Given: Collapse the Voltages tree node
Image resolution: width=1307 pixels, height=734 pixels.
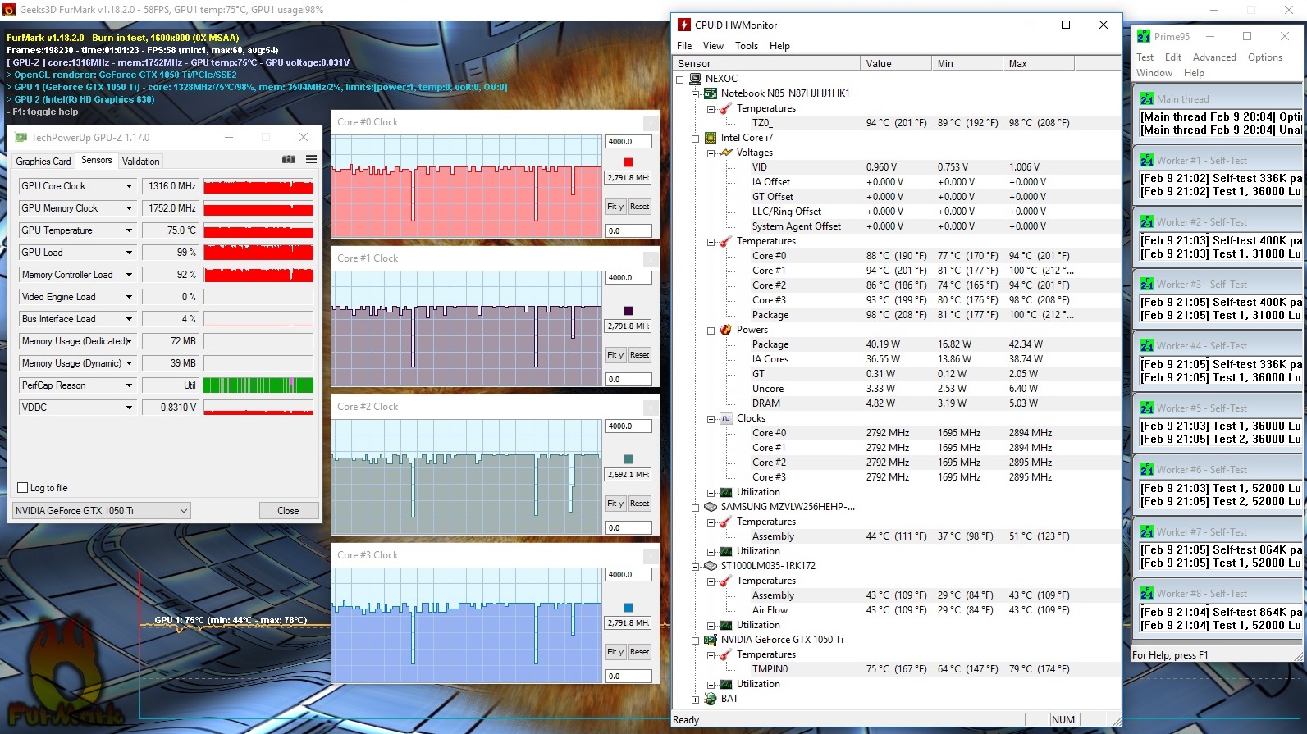Looking at the screenshot, I should [711, 153].
